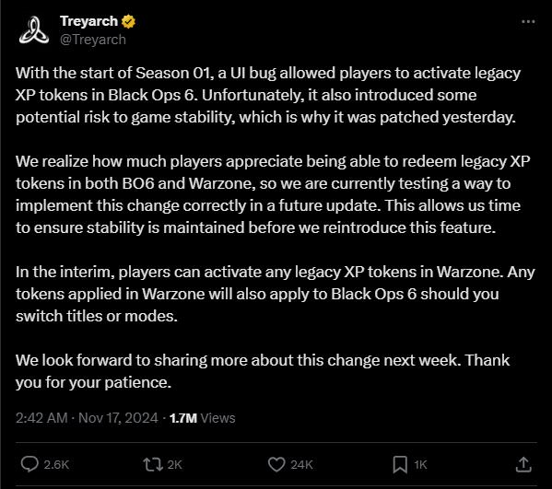Open the Treyarch profile avatar logo

[34, 30]
